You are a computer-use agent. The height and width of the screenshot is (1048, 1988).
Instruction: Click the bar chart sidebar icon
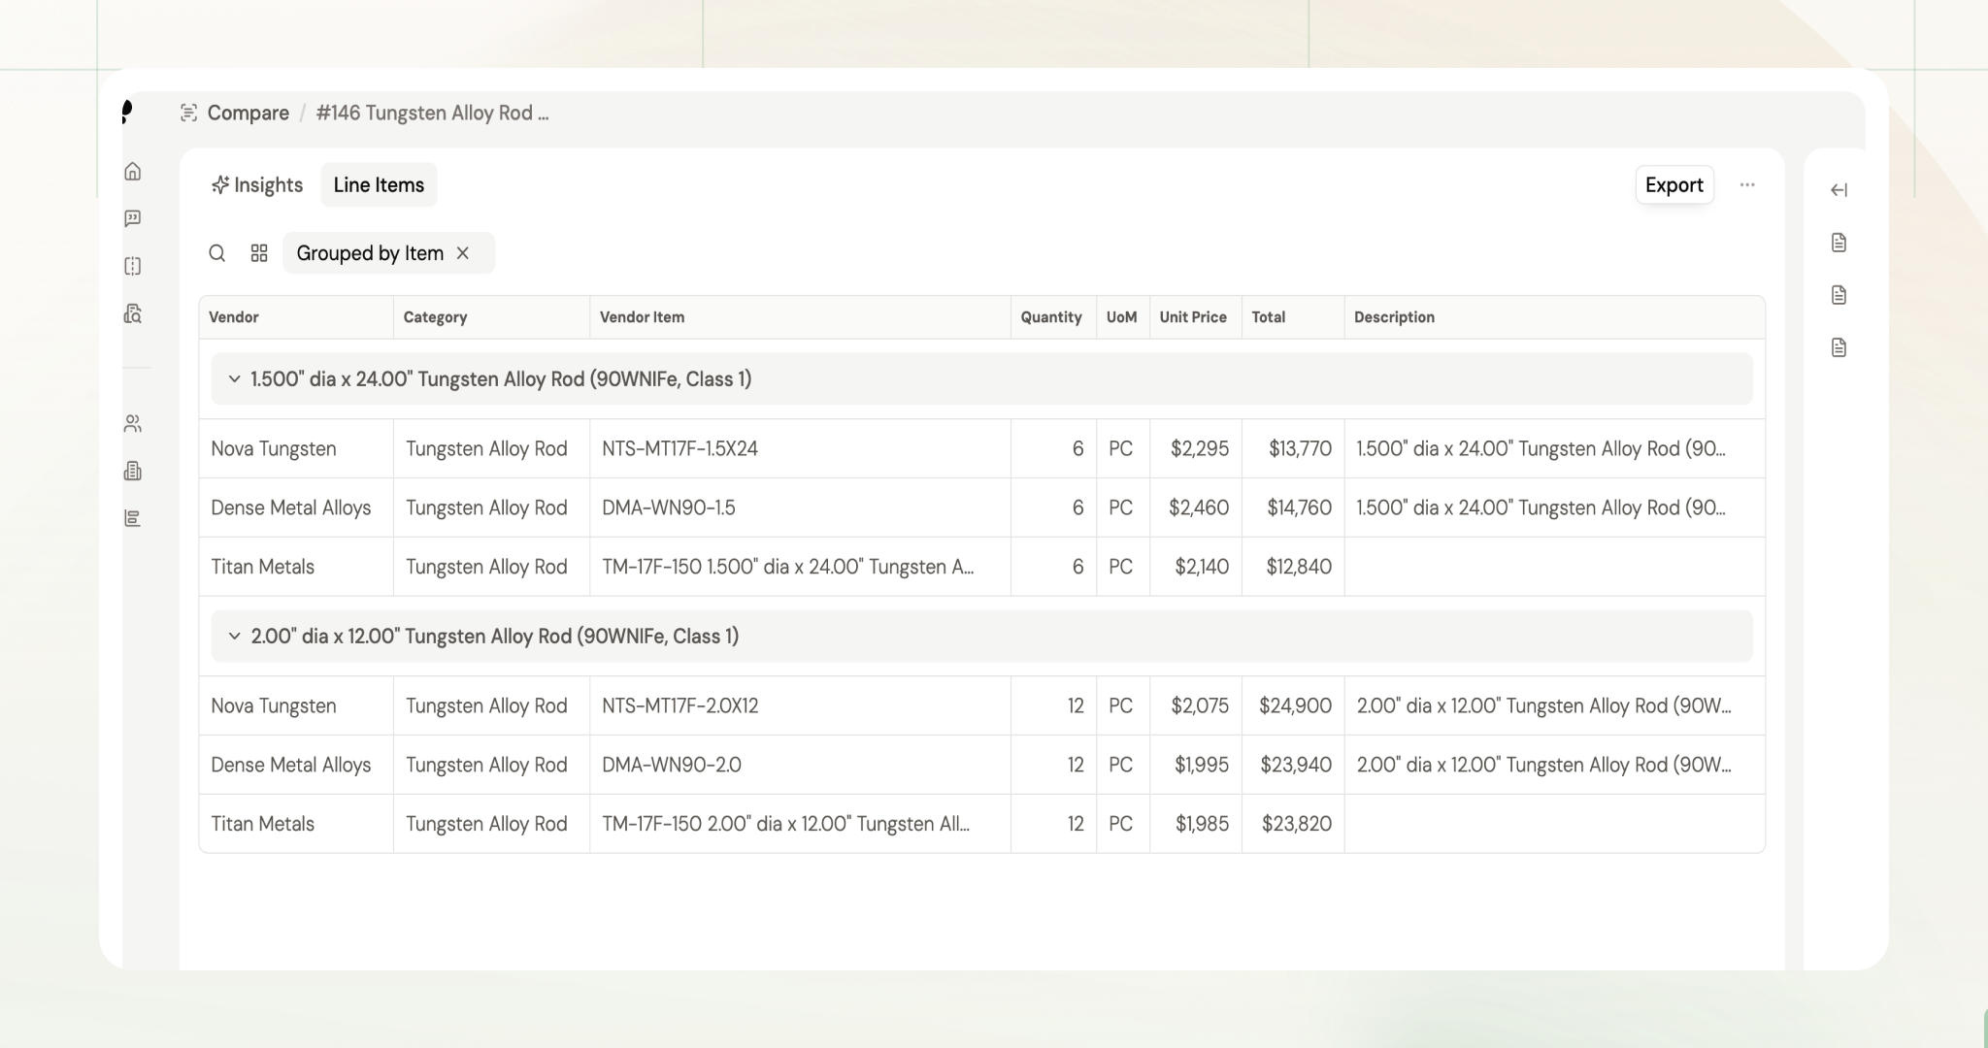(133, 518)
